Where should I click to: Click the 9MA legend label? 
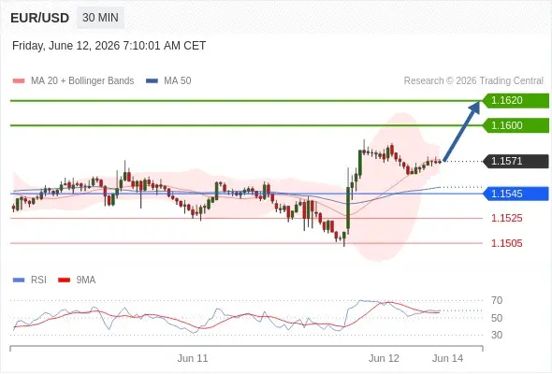click(86, 280)
